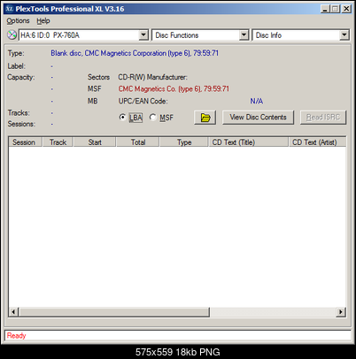This screenshot has width=356, height=359.
Task: Open the Disc Info dropdown arrow
Action: (344, 35)
